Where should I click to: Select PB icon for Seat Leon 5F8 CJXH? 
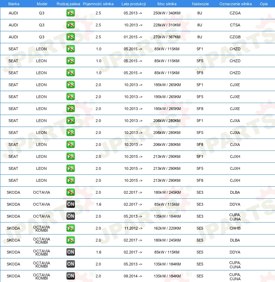(70, 180)
